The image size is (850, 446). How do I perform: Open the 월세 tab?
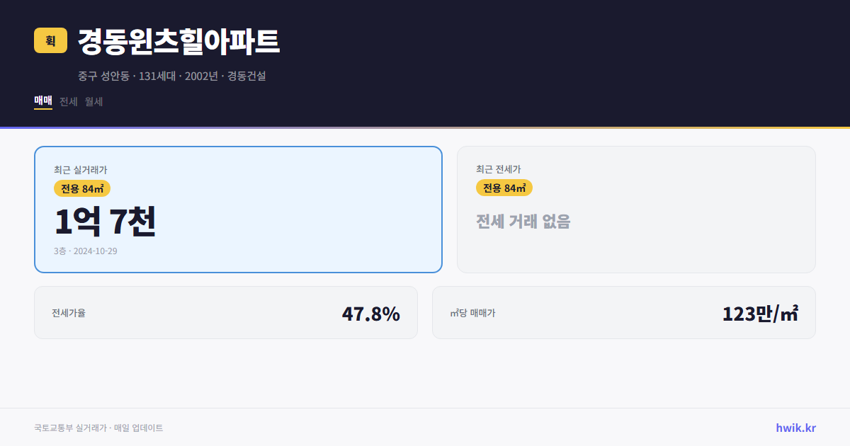92,101
